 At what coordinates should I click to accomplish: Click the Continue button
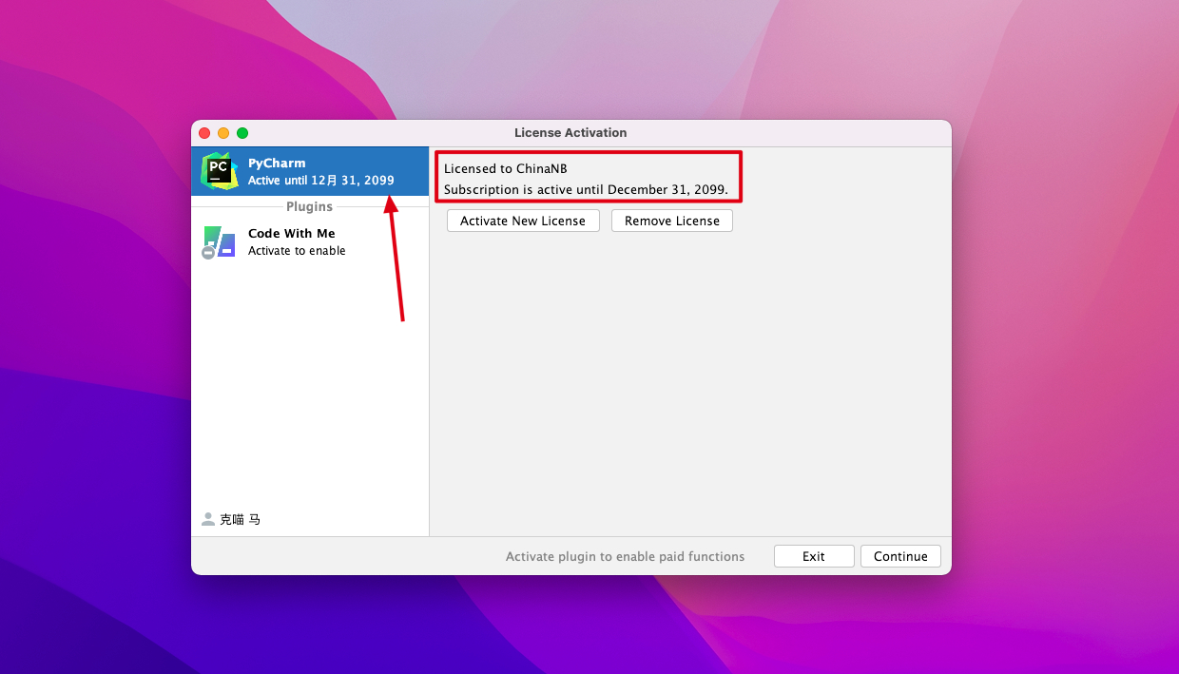coord(900,556)
